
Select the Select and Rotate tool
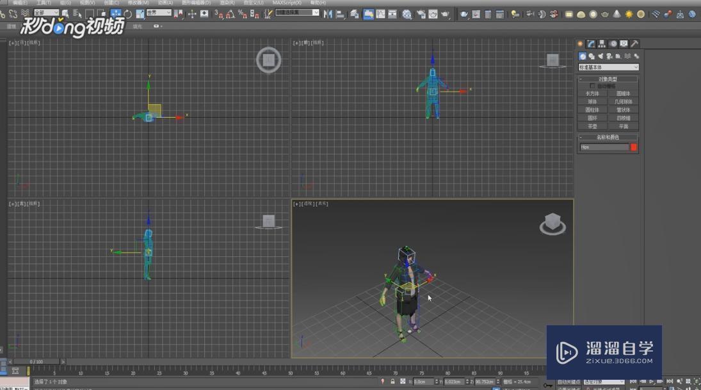[x=128, y=13]
